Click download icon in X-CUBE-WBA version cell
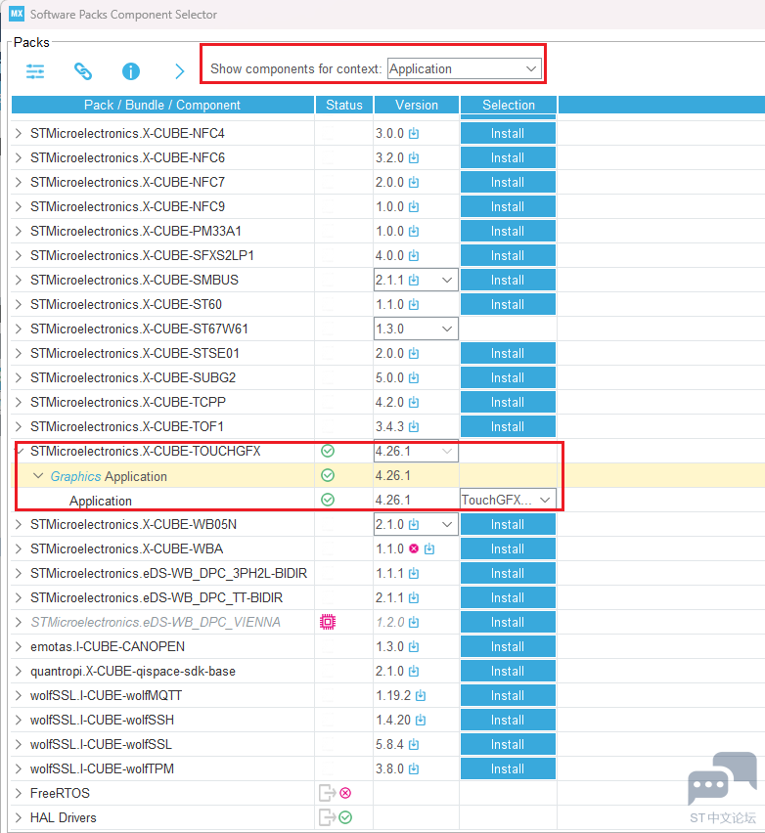 tap(429, 548)
